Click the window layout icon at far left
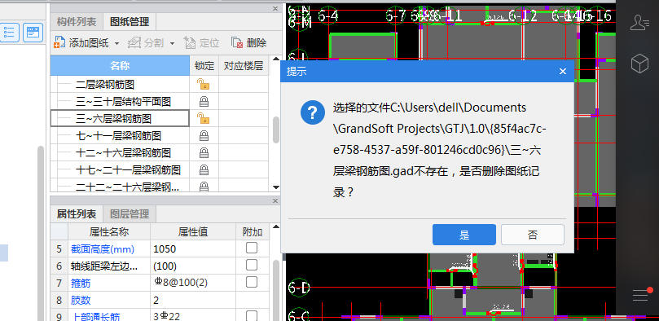Screen dimensions: 659x321 [33, 33]
